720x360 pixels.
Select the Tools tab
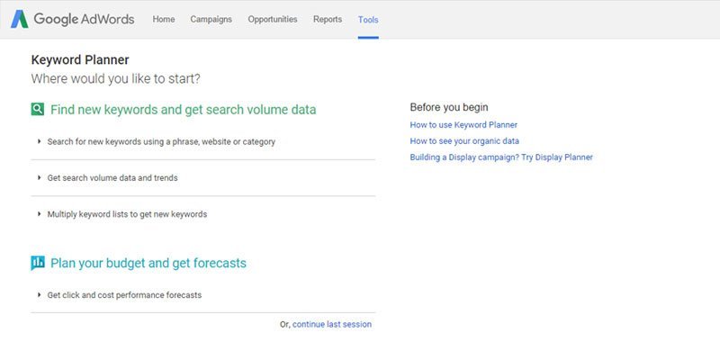pyautogui.click(x=368, y=20)
